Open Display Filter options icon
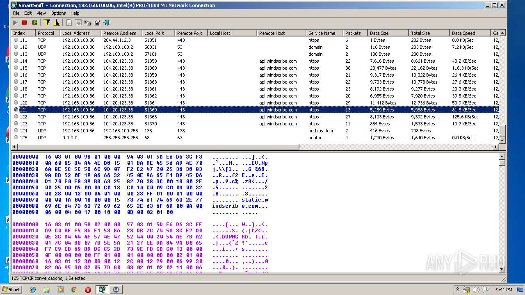The width and height of the screenshot is (525, 295). pyautogui.click(x=57, y=23)
